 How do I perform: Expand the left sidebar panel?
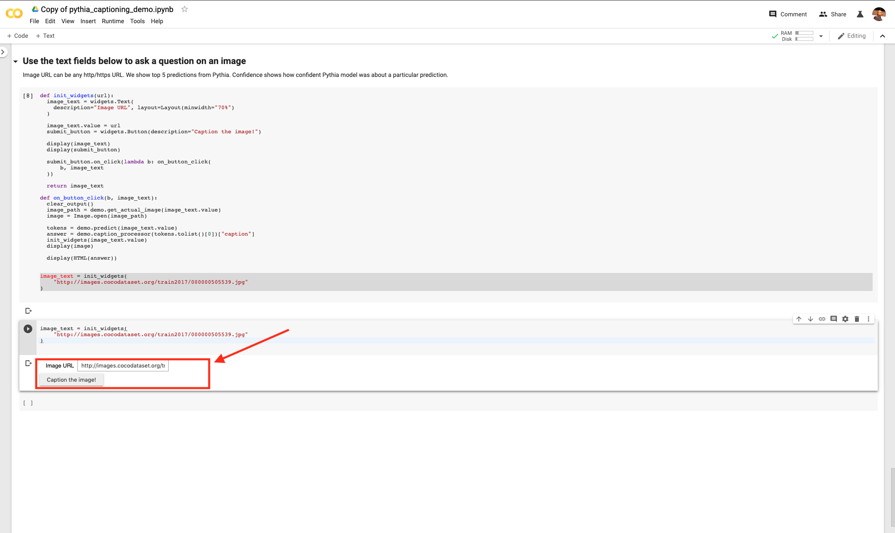point(3,52)
